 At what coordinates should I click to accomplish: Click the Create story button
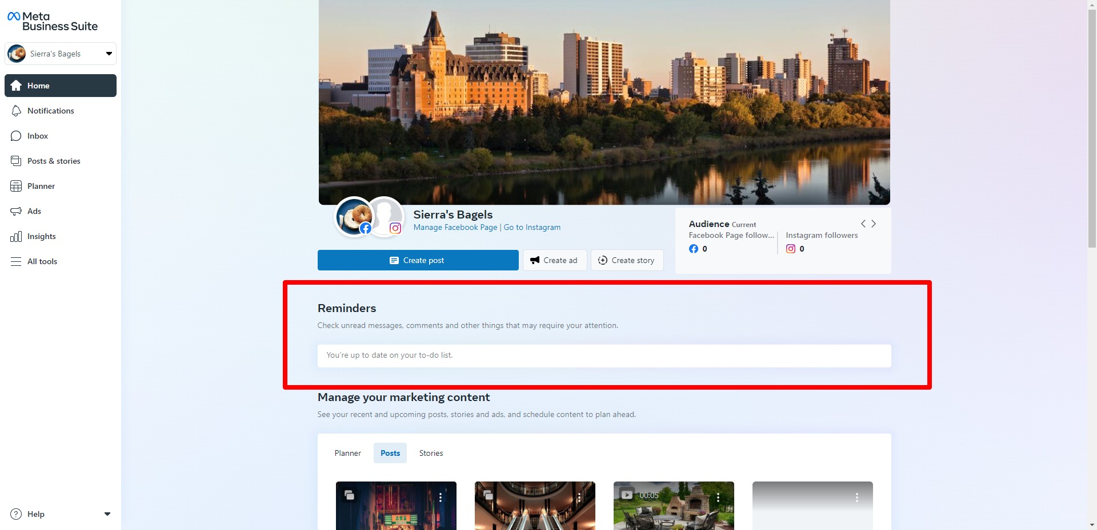tap(627, 260)
